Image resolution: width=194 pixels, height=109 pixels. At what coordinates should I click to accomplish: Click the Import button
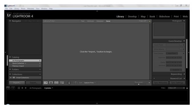pyautogui.click(x=17, y=83)
